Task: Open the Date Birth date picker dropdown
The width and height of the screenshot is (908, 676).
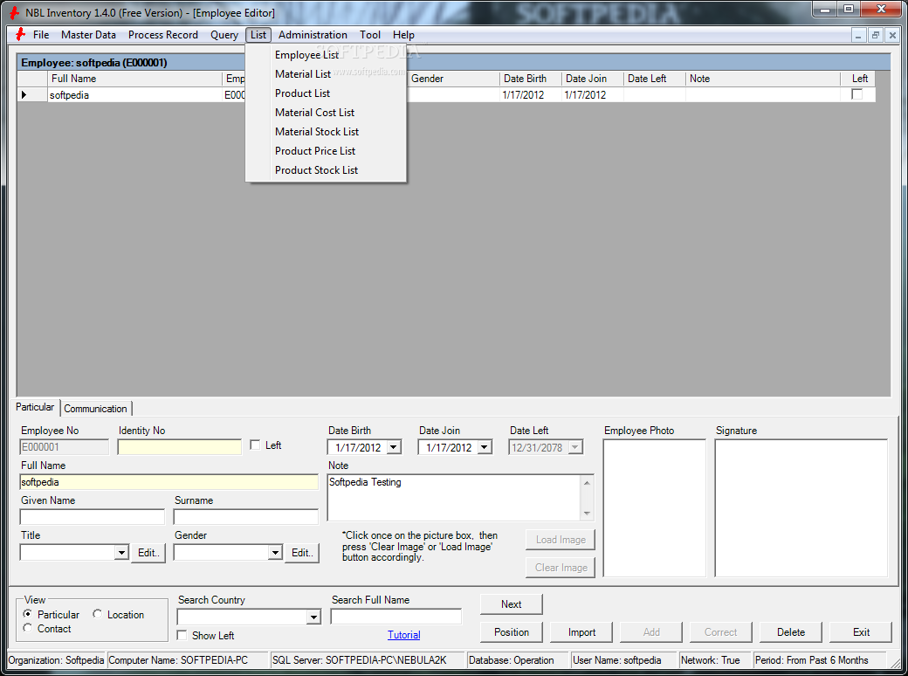Action: tap(394, 447)
